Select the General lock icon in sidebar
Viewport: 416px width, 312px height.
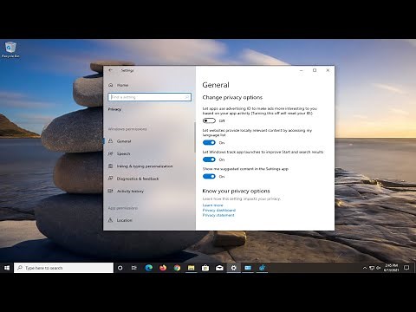tap(110, 141)
